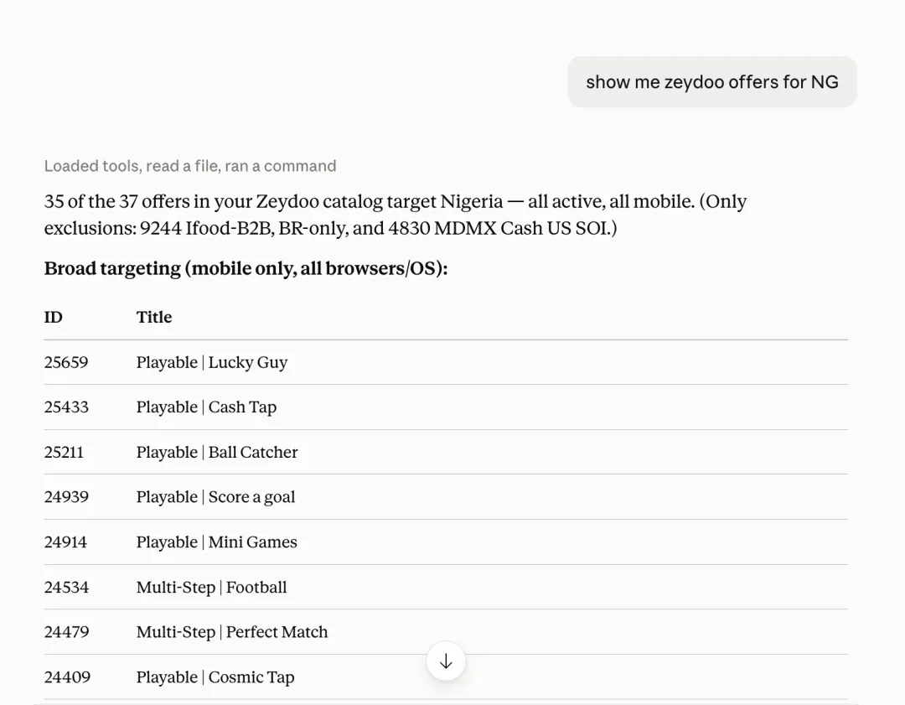This screenshot has width=905, height=705.
Task: Click offer ID 25211
Action: (64, 452)
